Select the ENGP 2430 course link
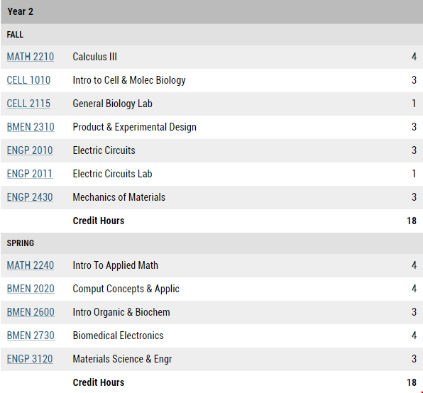The height and width of the screenshot is (393, 423). click(x=30, y=197)
